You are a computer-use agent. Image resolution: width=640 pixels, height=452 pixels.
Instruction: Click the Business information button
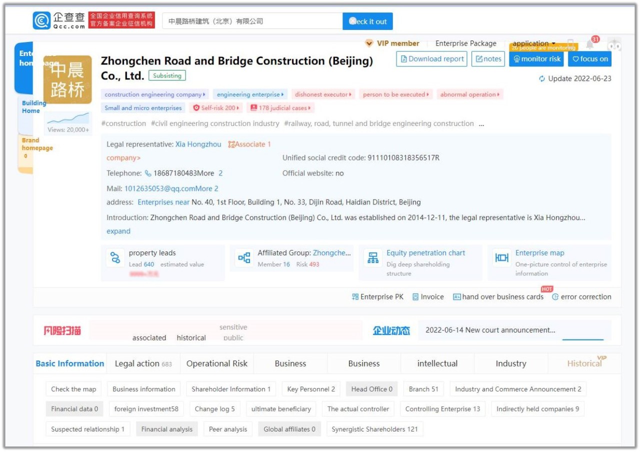pyautogui.click(x=144, y=389)
